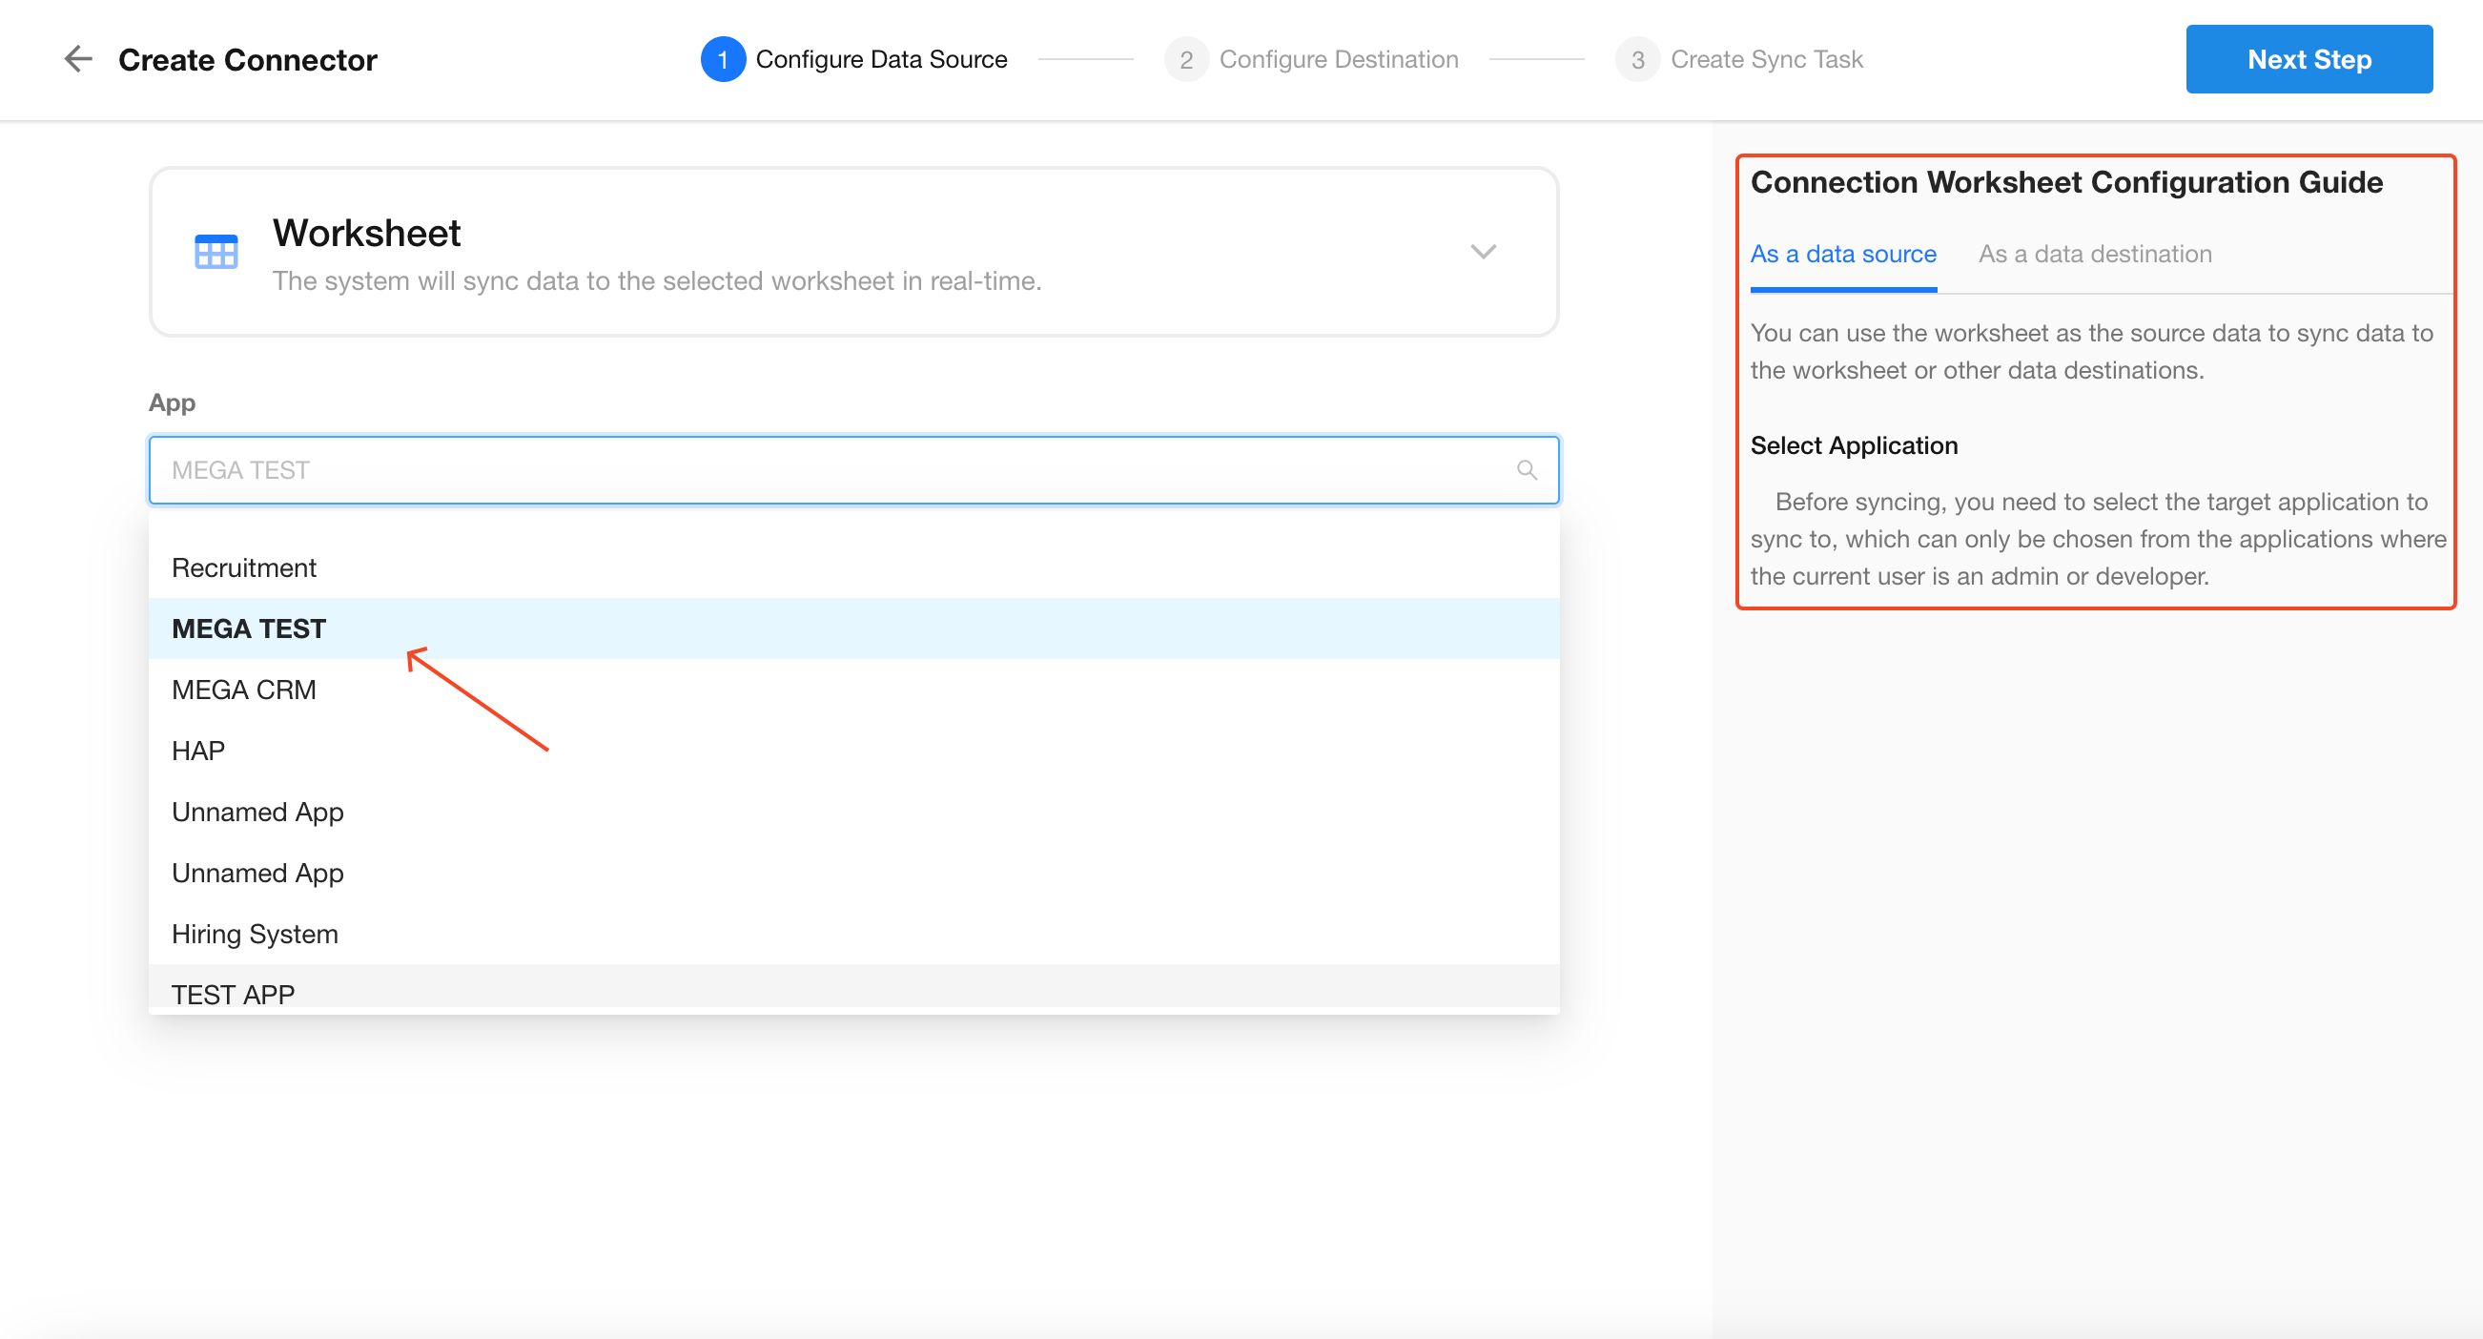The height and width of the screenshot is (1339, 2483).
Task: Select MEGA TEST in the dropdown
Action: pyautogui.click(x=249, y=628)
